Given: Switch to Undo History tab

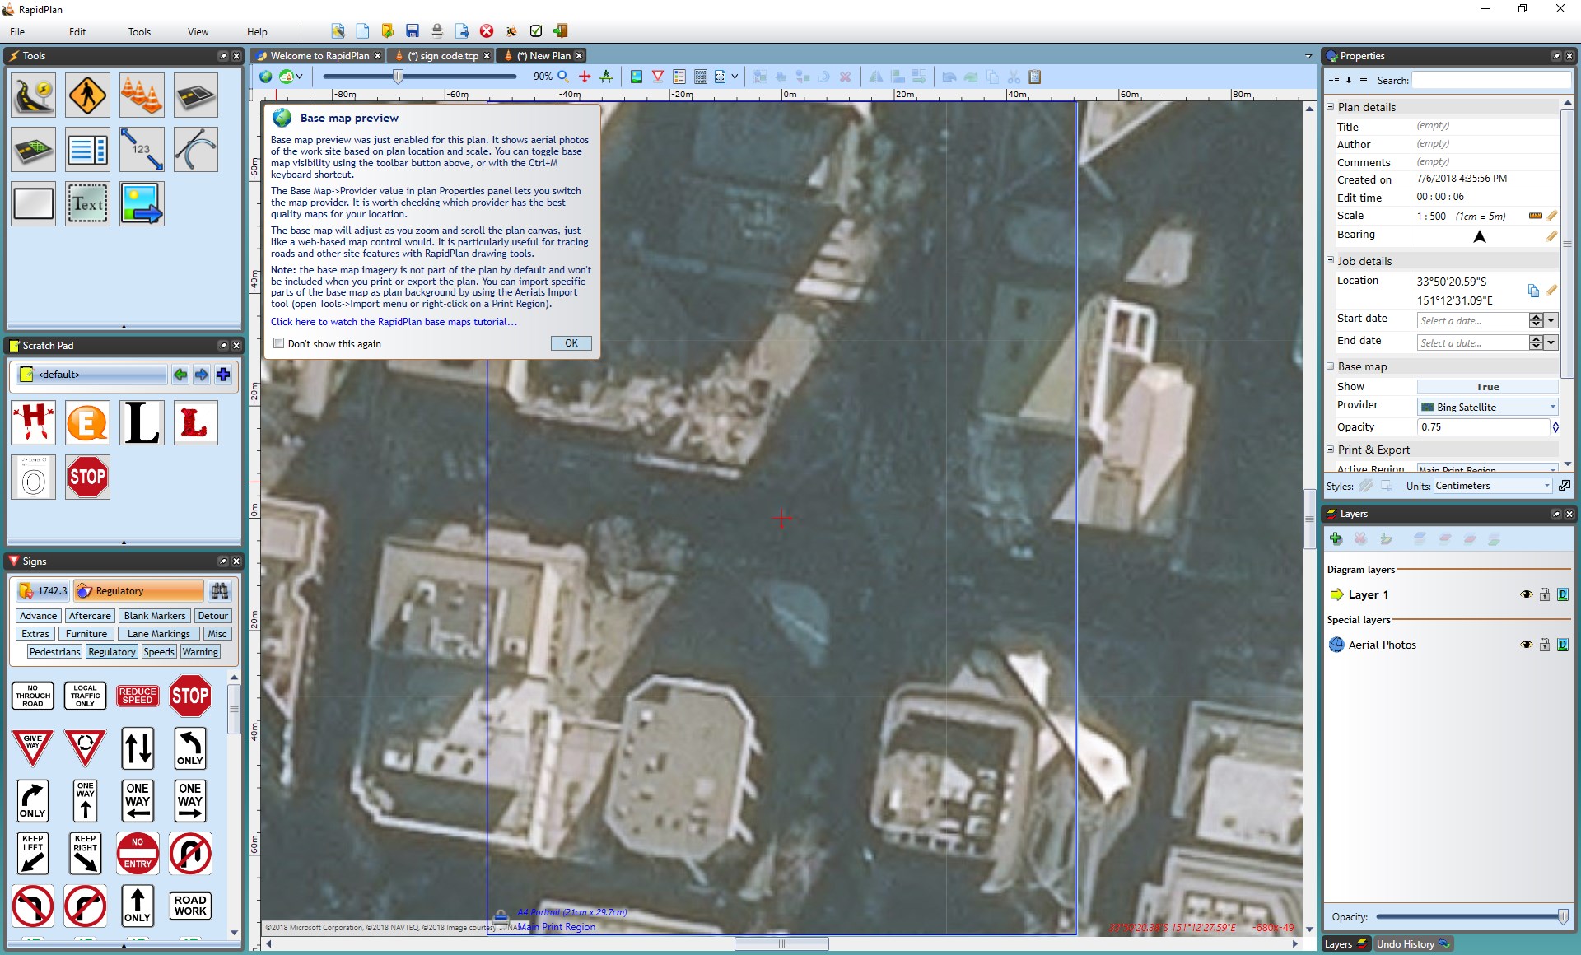Looking at the screenshot, I should (1411, 944).
